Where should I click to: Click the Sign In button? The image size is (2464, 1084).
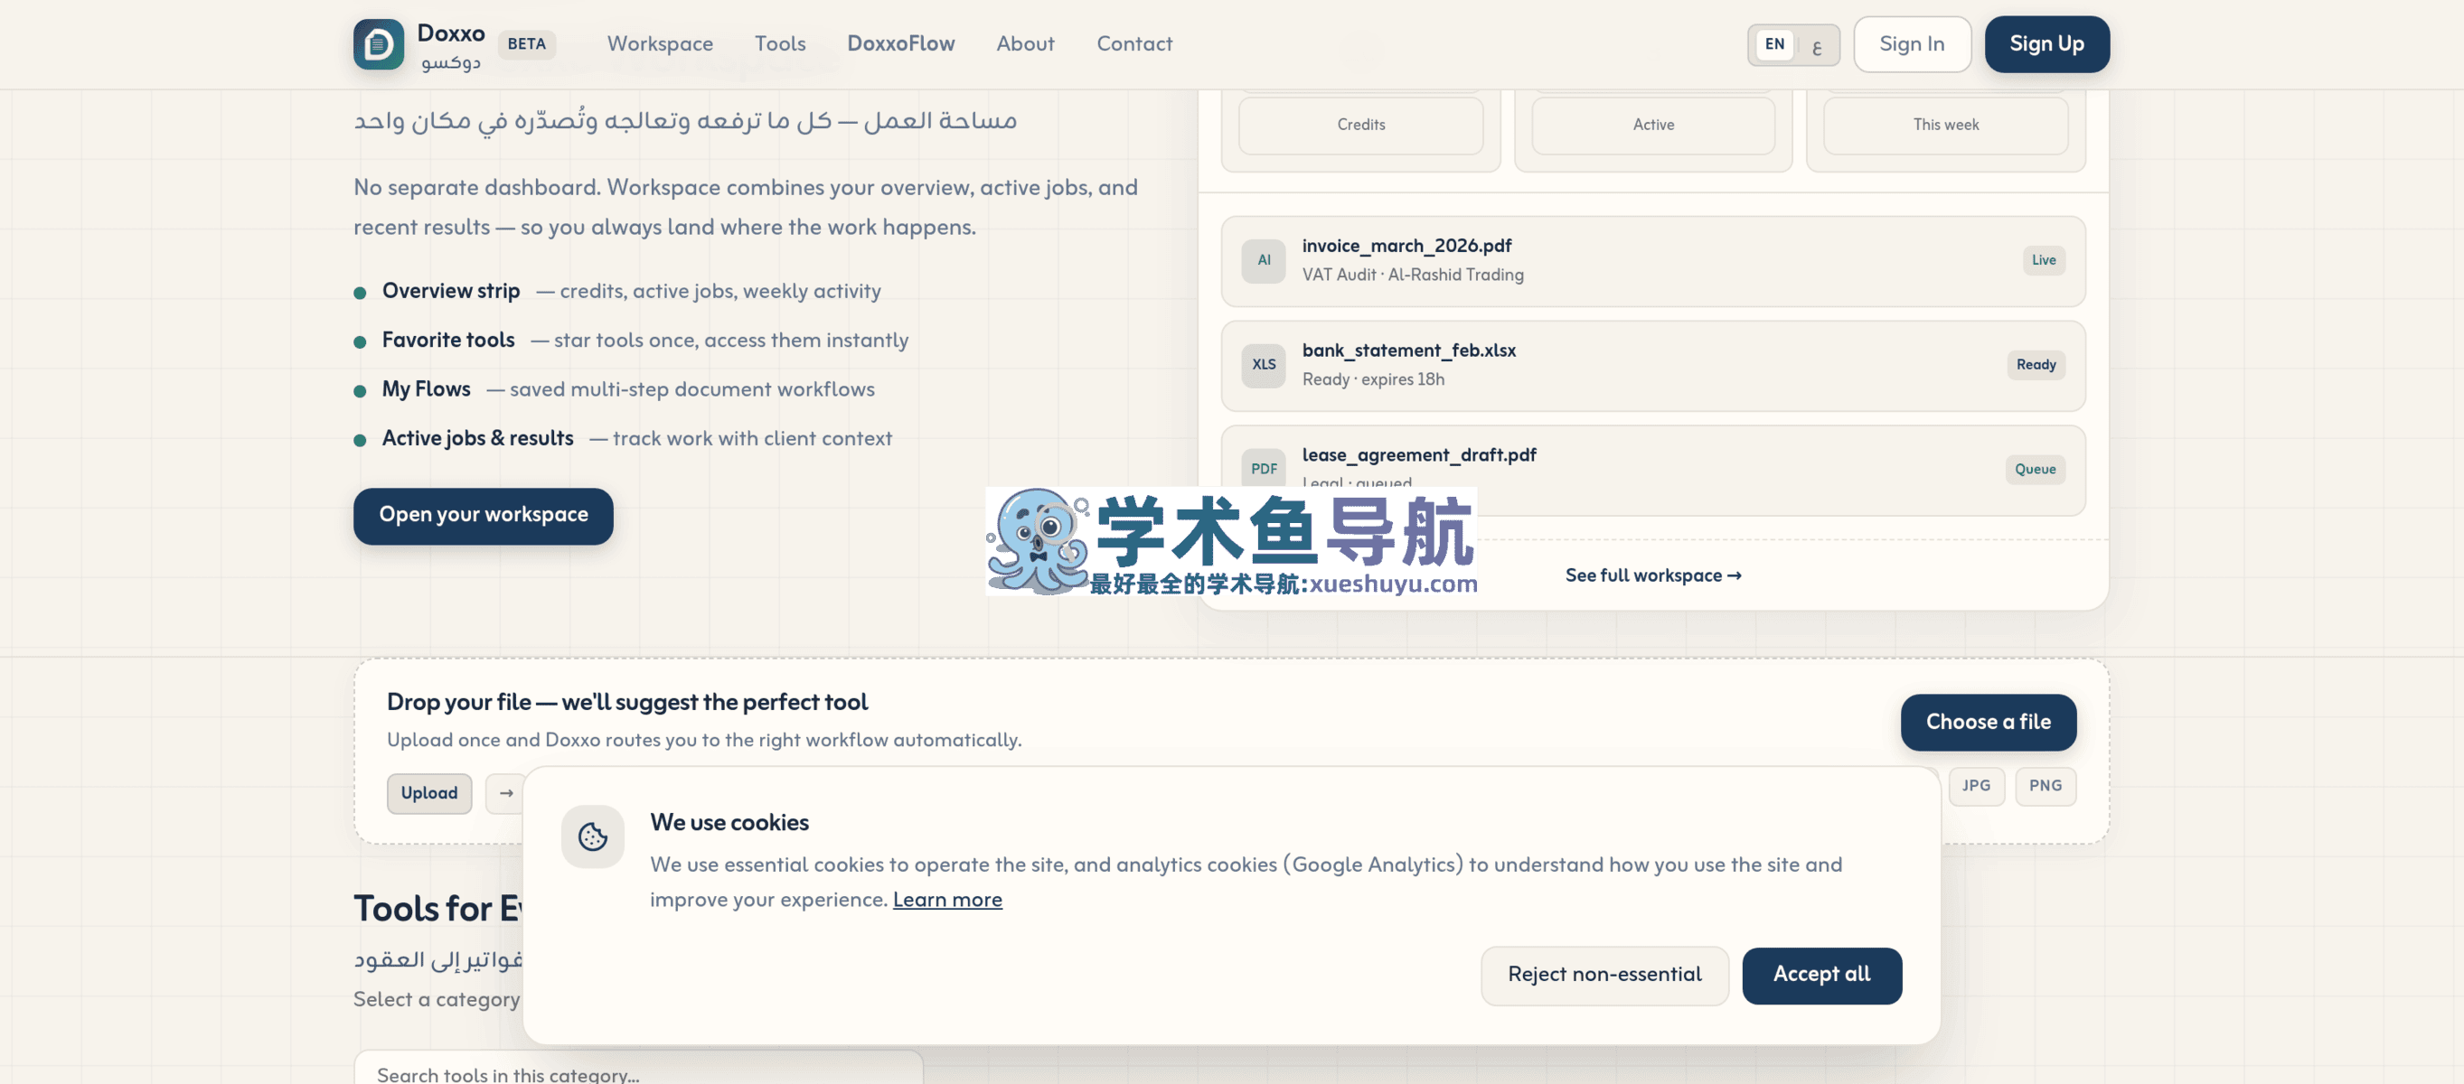click(x=1911, y=44)
